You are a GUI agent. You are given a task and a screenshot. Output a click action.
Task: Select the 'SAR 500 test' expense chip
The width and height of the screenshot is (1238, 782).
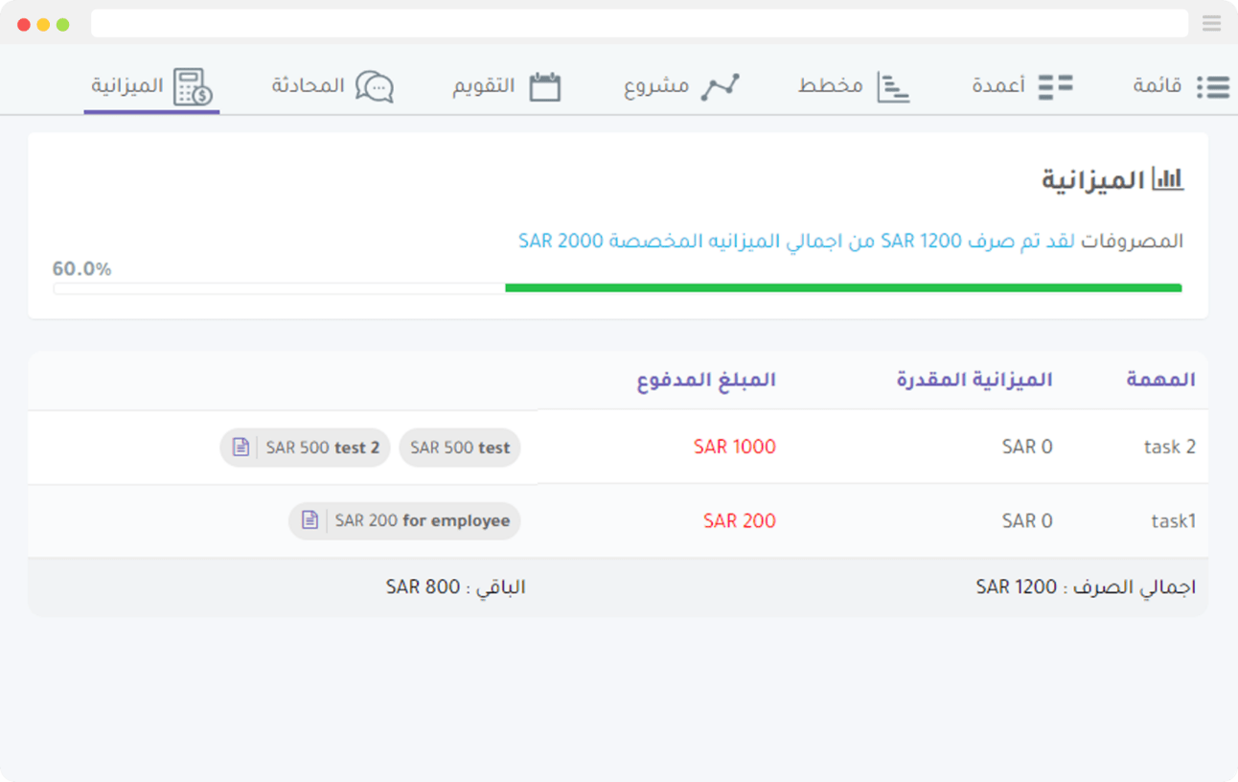460,448
